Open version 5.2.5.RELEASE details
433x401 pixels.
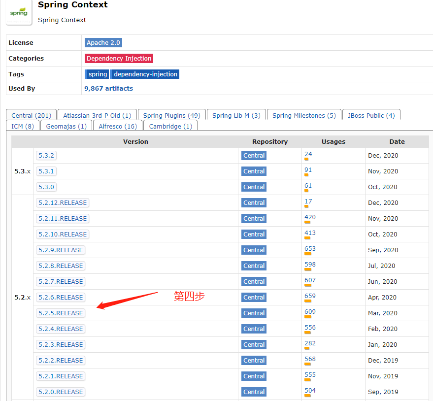coord(60,313)
